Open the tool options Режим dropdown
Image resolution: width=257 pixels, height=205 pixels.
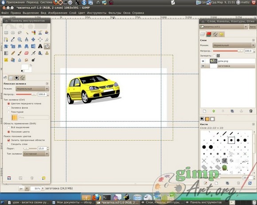(32, 89)
